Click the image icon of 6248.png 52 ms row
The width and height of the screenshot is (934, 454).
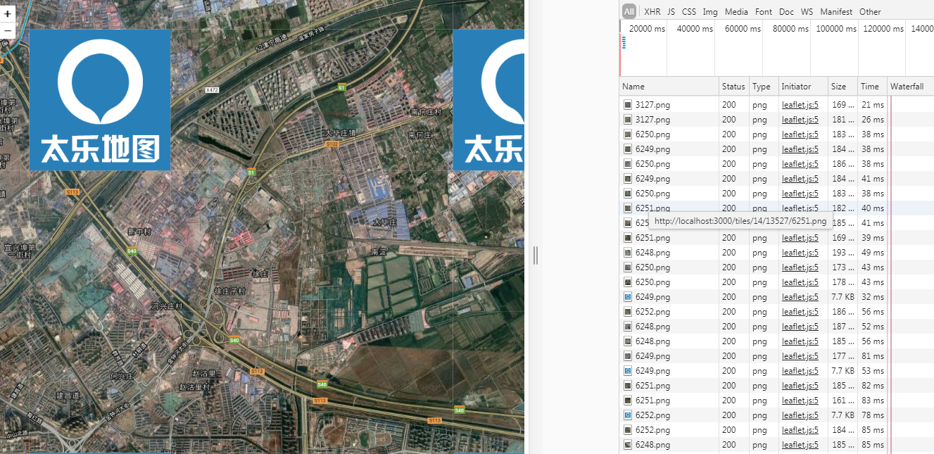628,327
